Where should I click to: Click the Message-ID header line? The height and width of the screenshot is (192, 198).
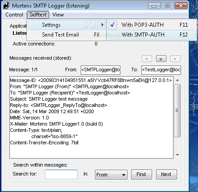(91, 80)
